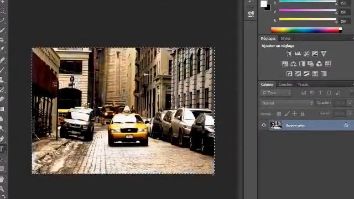Switch to the Calques tab
The width and height of the screenshot is (354, 199).
pyautogui.click(x=267, y=85)
